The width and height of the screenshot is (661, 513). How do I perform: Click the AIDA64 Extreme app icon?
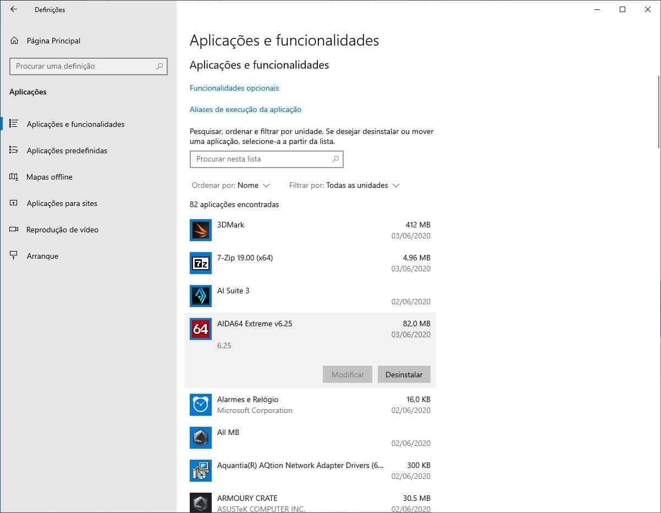click(201, 329)
